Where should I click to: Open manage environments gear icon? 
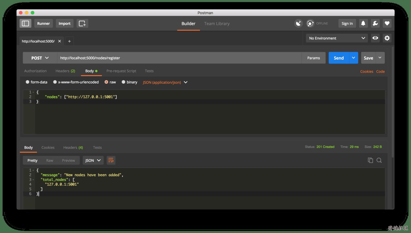click(387, 38)
